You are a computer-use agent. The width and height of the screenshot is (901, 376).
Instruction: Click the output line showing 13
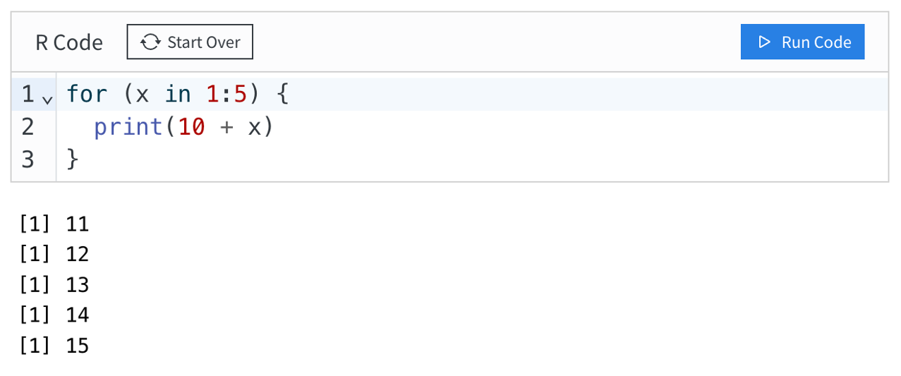[x=54, y=285]
